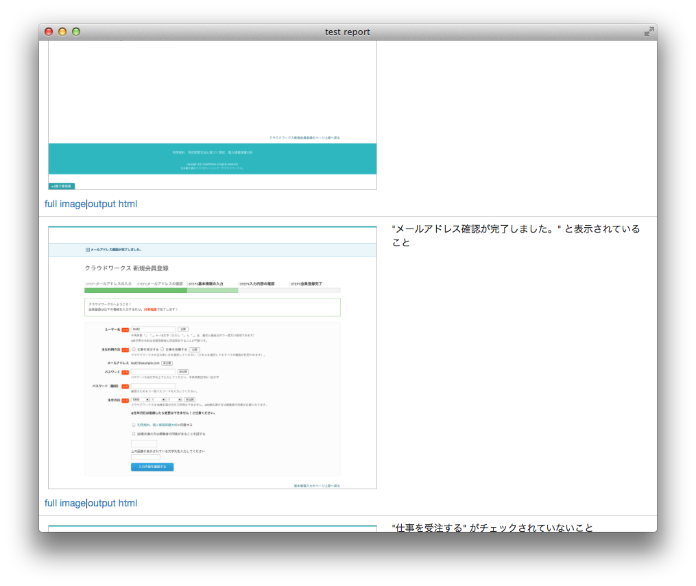Click the text "メールアドレス確認が完了しました。" と表示されていること
696x586 pixels.
click(x=516, y=235)
